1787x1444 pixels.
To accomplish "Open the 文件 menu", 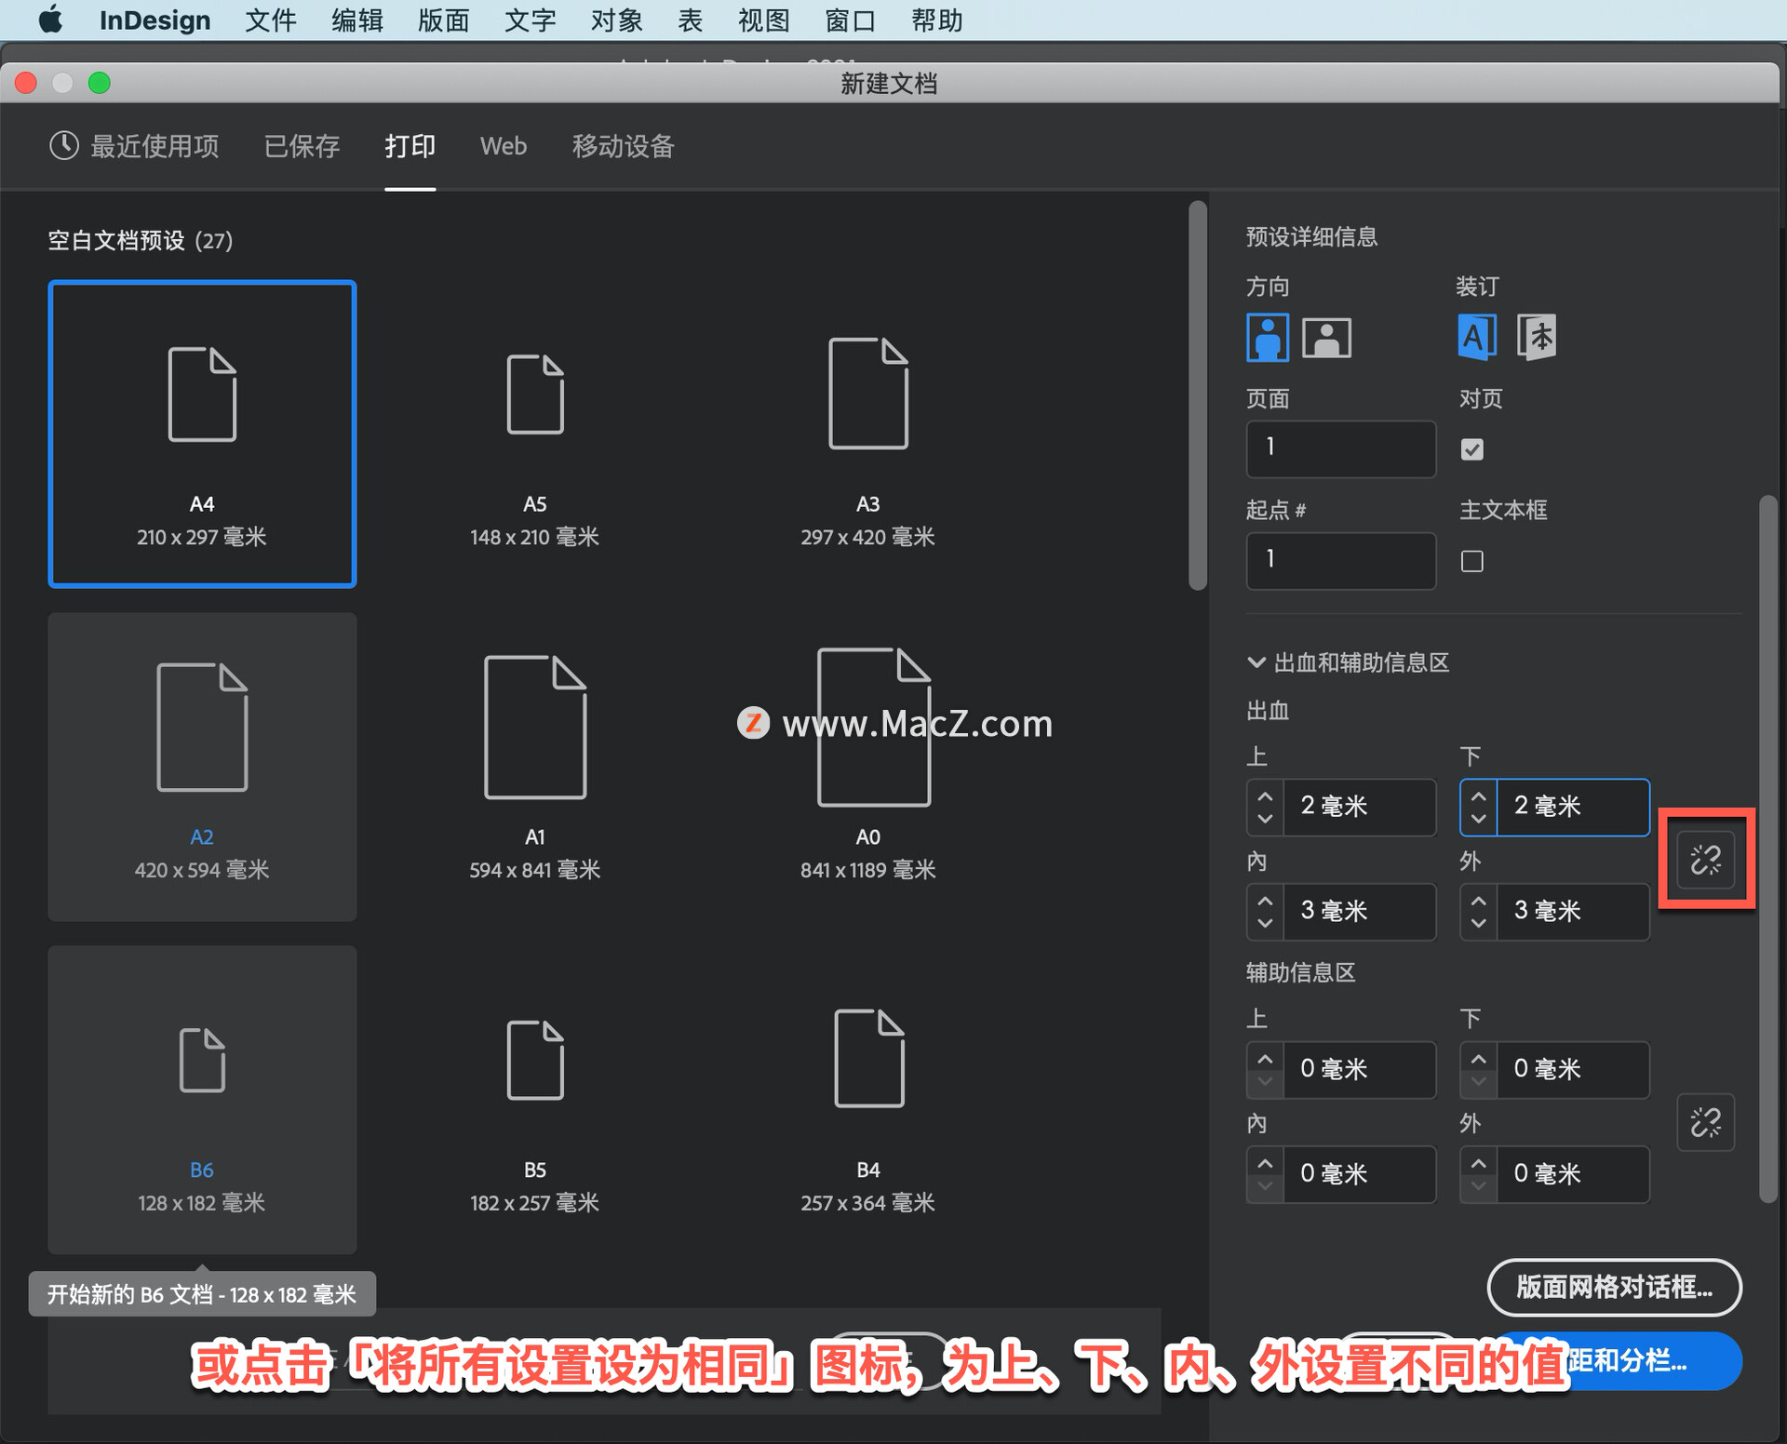I will [x=270, y=20].
